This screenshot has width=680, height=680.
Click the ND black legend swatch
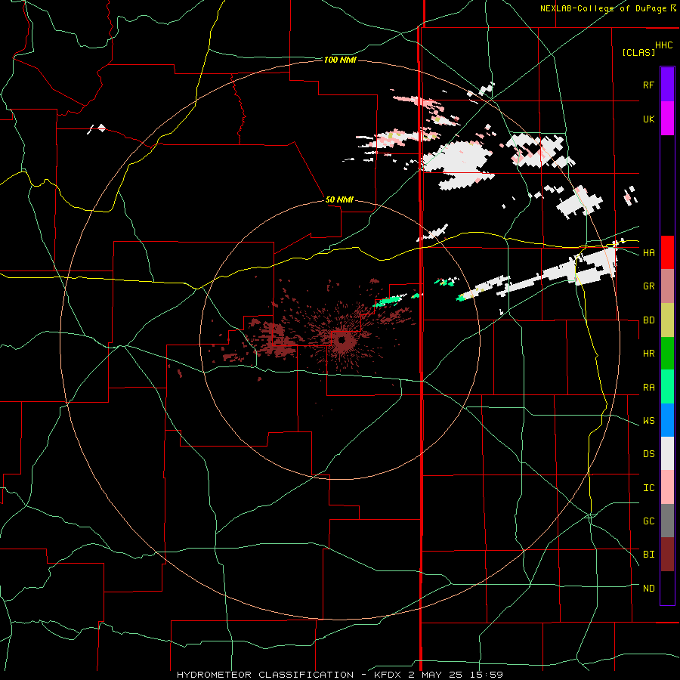[x=667, y=588]
